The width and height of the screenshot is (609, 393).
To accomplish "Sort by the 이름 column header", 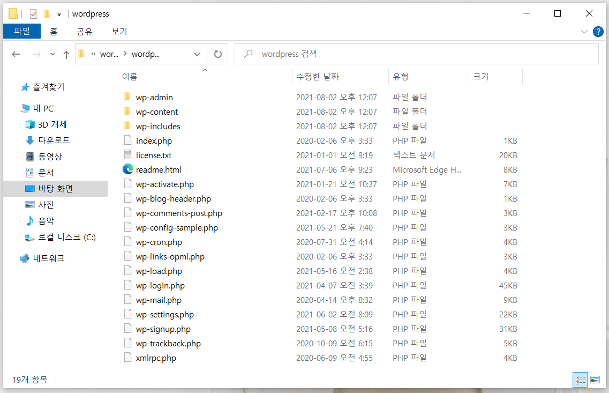I will point(130,77).
